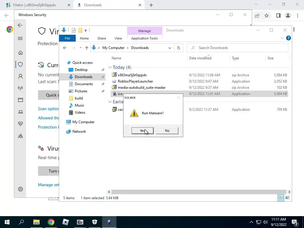The image size is (304, 228).
Task: Click horizontal scrollbar in file list
Action: [199, 192]
